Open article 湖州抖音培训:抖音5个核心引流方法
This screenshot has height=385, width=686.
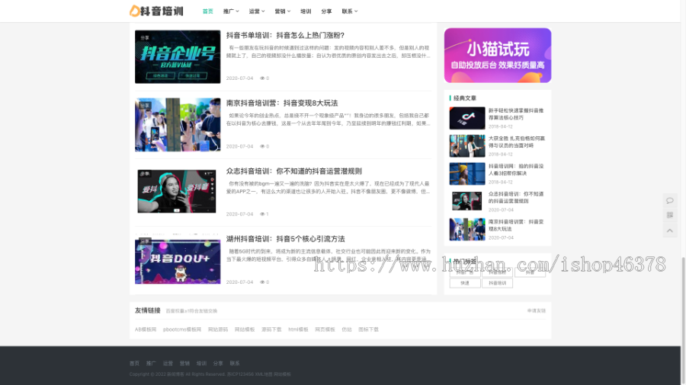[285, 239]
